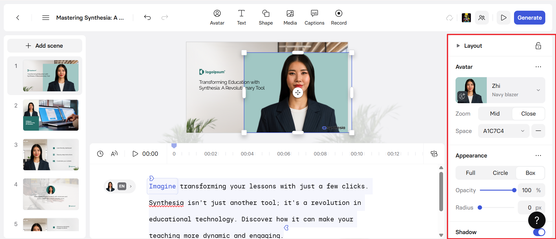Select scene 1 thumbnail

[x=51, y=76]
